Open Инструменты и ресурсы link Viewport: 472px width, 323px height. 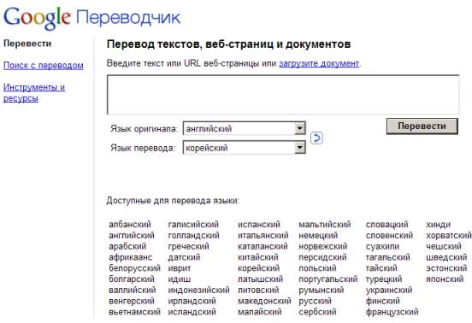tap(34, 92)
